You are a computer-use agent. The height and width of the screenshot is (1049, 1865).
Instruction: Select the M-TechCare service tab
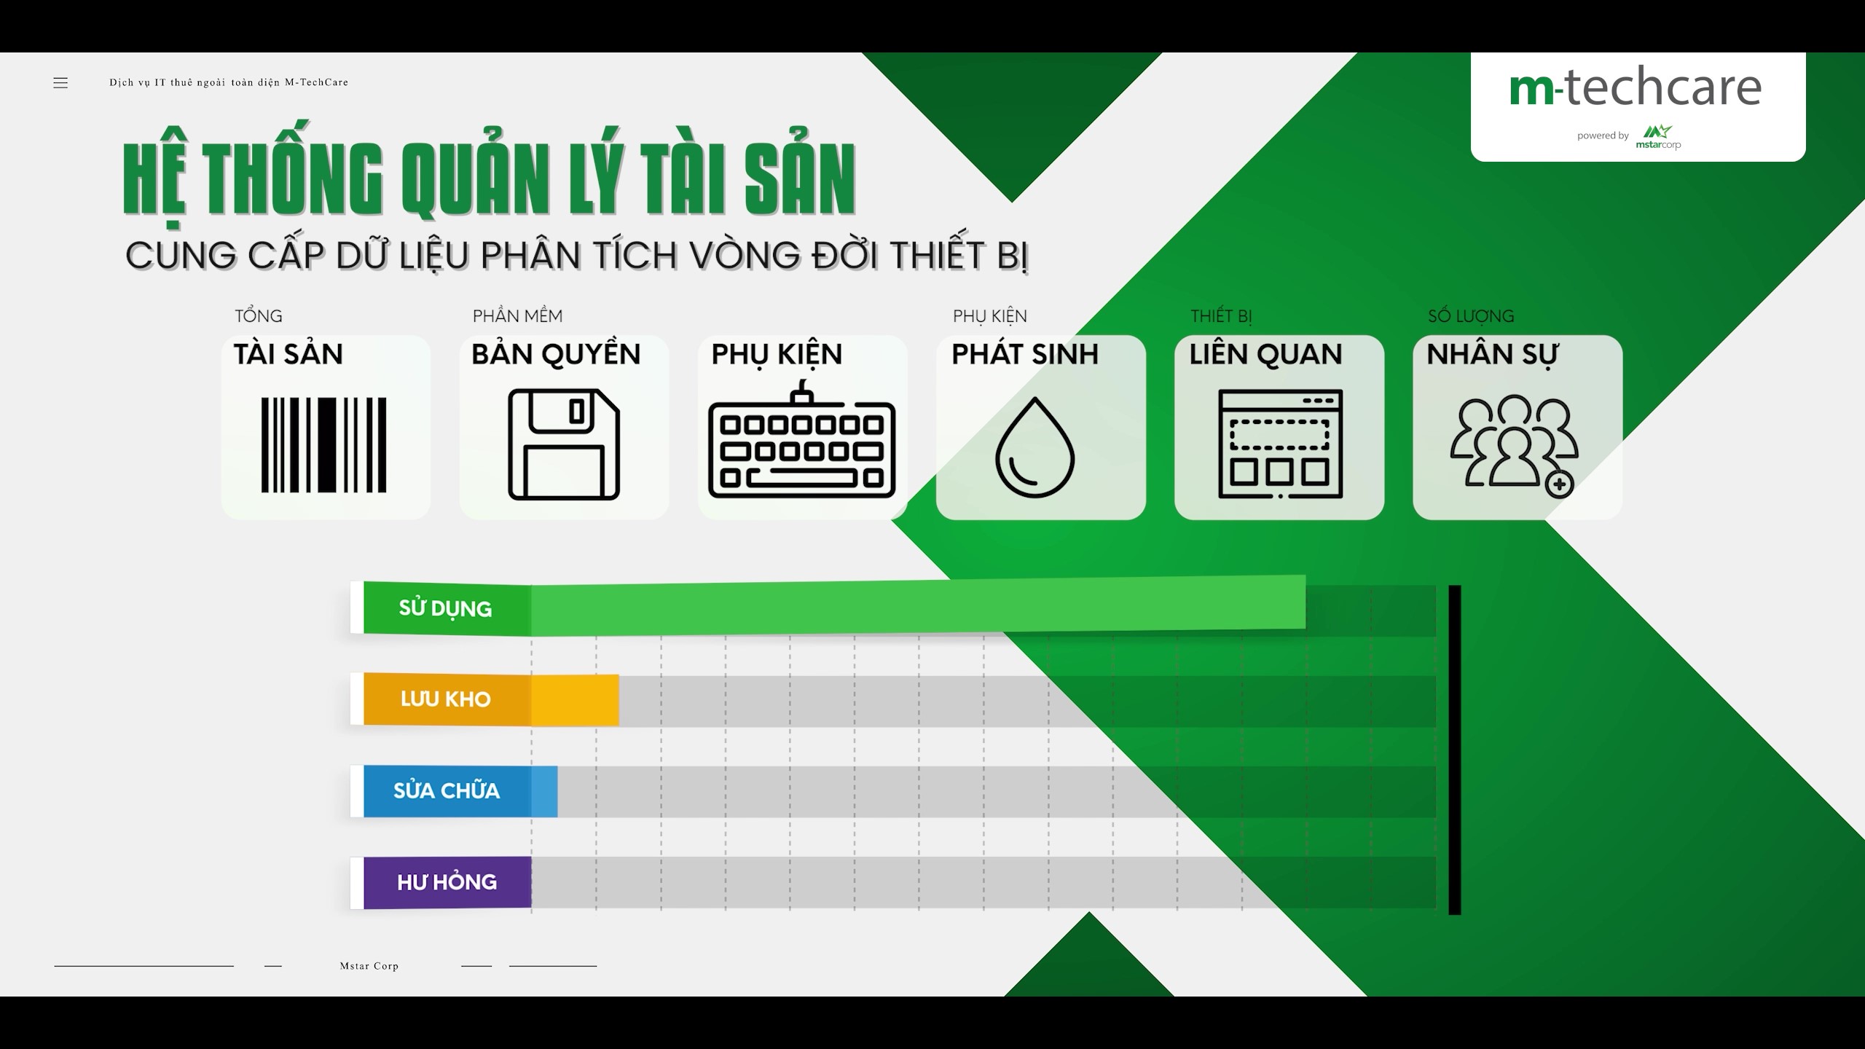coord(227,82)
